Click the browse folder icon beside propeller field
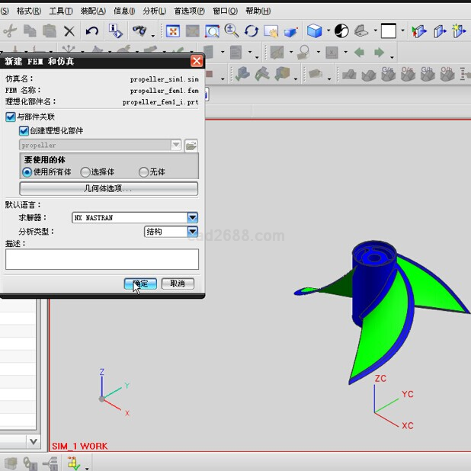Screen dimensions: 471x471 191,145
